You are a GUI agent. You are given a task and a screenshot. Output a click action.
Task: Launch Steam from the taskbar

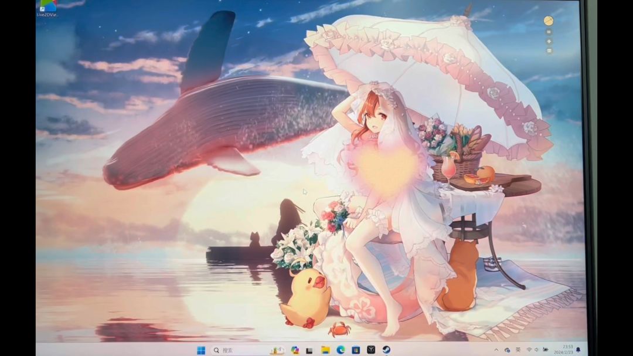386,350
